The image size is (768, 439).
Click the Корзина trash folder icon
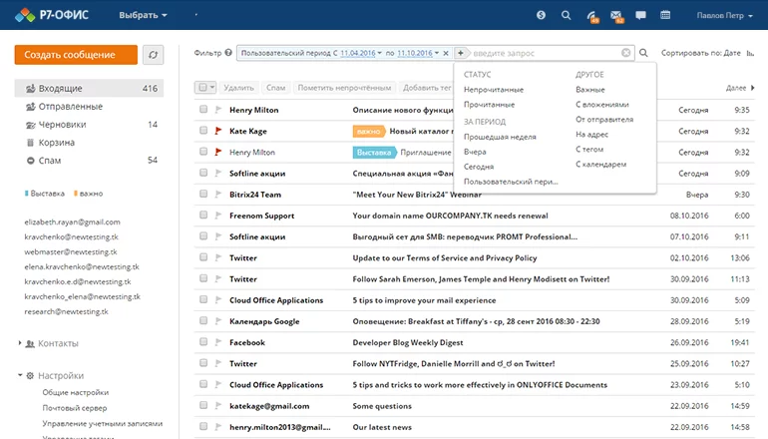30,142
